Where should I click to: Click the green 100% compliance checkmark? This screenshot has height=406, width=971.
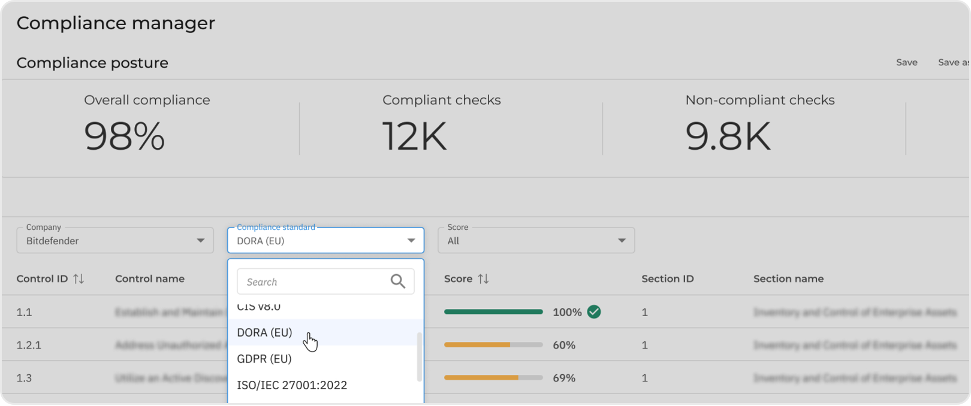coord(594,312)
